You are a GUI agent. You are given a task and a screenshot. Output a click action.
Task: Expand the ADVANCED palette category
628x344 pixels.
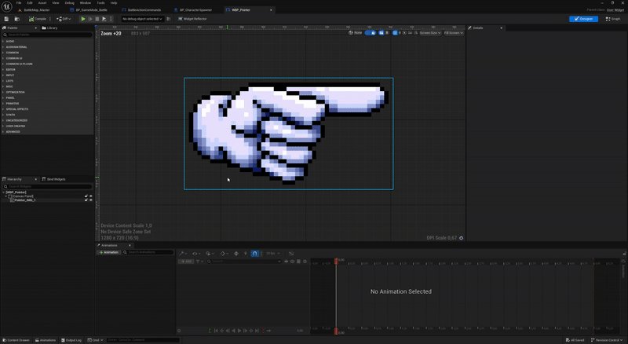[13, 131]
